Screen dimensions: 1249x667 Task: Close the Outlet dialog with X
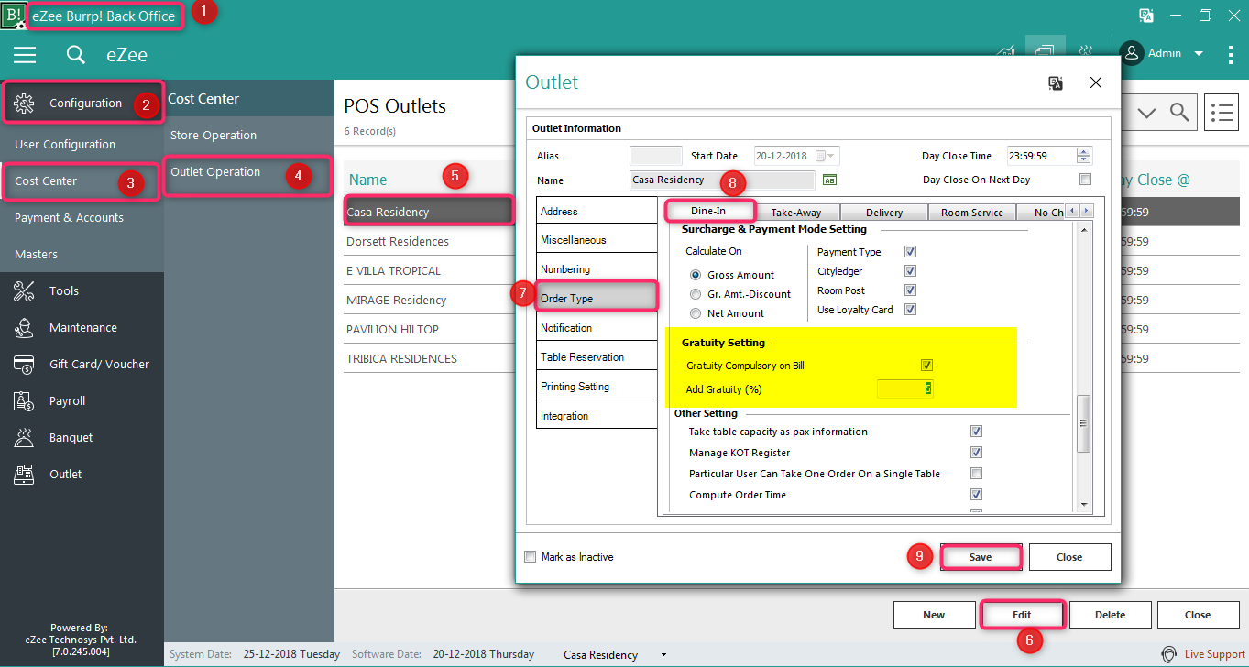point(1096,82)
